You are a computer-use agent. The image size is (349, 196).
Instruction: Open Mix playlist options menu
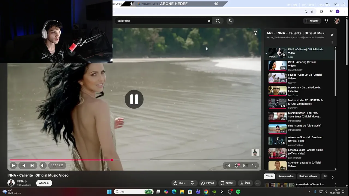pyautogui.click(x=332, y=43)
